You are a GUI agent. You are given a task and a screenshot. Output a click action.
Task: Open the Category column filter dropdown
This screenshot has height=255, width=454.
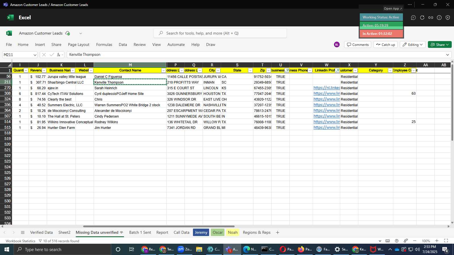[x=390, y=71]
